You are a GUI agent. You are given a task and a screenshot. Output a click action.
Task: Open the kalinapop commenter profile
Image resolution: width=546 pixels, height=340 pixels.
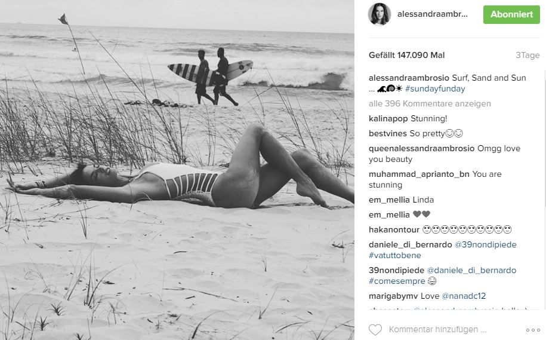388,118
